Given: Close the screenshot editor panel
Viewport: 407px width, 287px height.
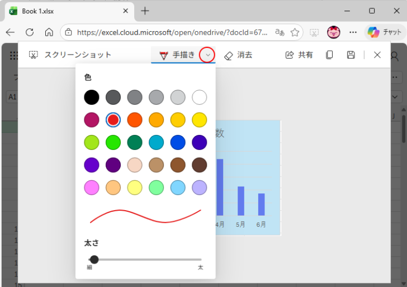Looking at the screenshot, I should [x=377, y=55].
